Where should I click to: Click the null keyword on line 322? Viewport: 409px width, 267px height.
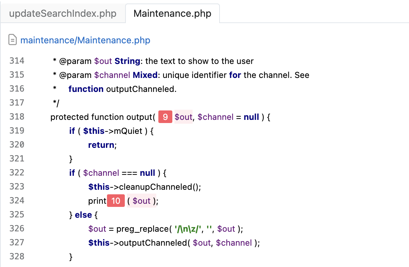pos(147,173)
